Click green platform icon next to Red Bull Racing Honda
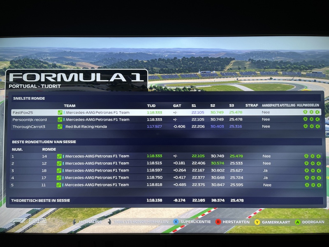 pyautogui.click(x=60, y=127)
